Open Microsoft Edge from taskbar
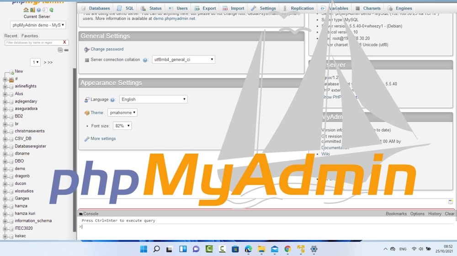Screen dimensions: 457x256 [248, 249]
